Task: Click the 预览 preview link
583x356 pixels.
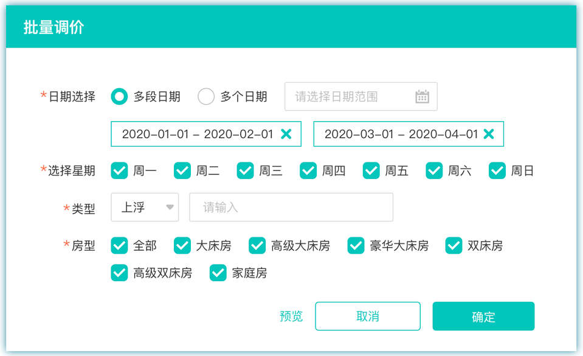Action: tap(291, 316)
